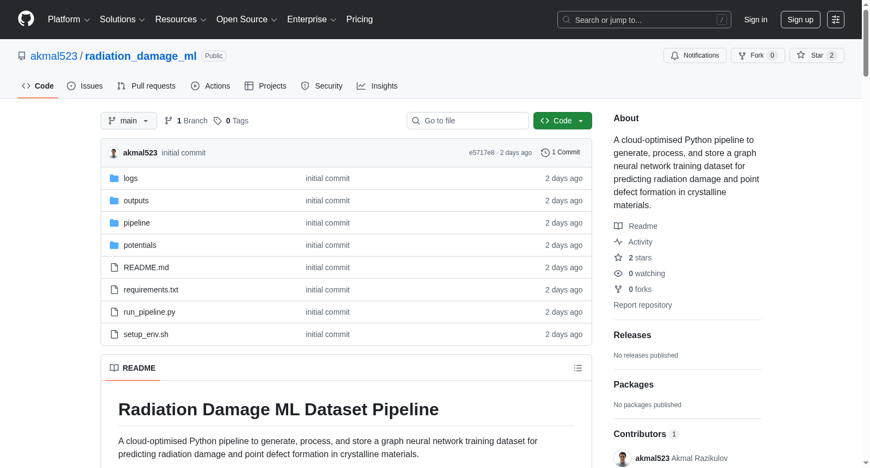Click the star icon beside 2 stars
The width and height of the screenshot is (870, 468).
(x=618, y=258)
